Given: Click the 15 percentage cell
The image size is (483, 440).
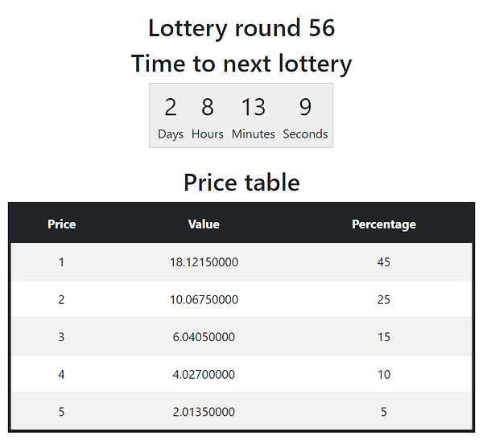Looking at the screenshot, I should point(384,337).
